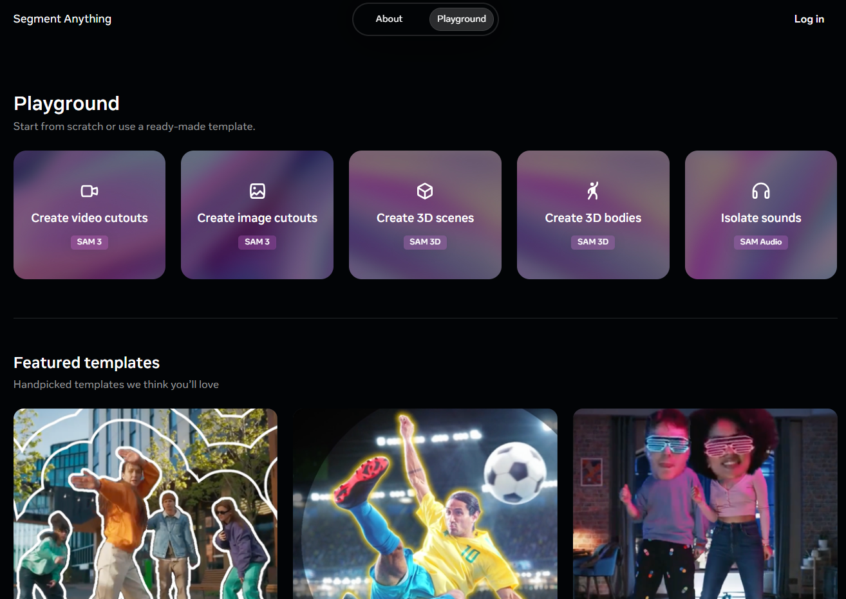Open Create video cutouts card title
The width and height of the screenshot is (846, 599).
click(89, 218)
